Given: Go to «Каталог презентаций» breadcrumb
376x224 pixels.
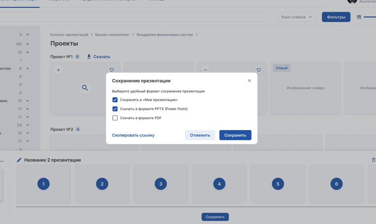Looking at the screenshot, I should coord(69,35).
